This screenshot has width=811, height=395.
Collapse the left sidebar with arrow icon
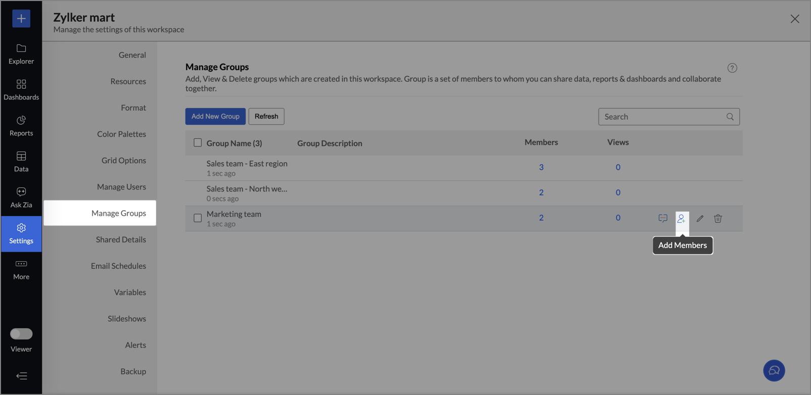[x=21, y=376]
